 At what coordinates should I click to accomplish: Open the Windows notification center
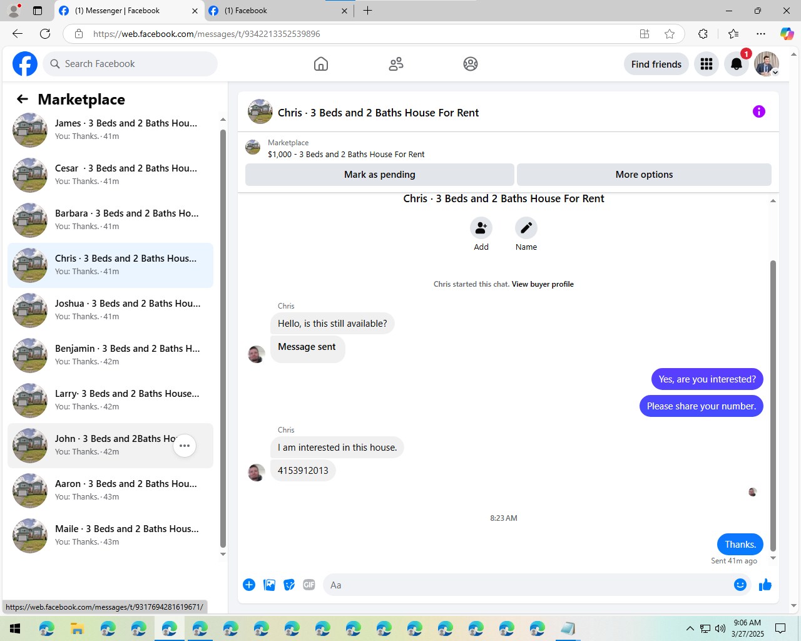click(780, 628)
